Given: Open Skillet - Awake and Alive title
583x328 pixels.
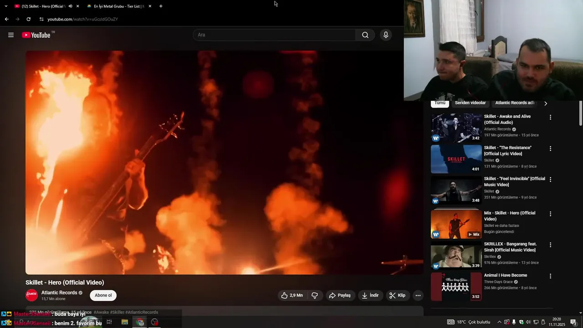Looking at the screenshot, I should coord(507,119).
